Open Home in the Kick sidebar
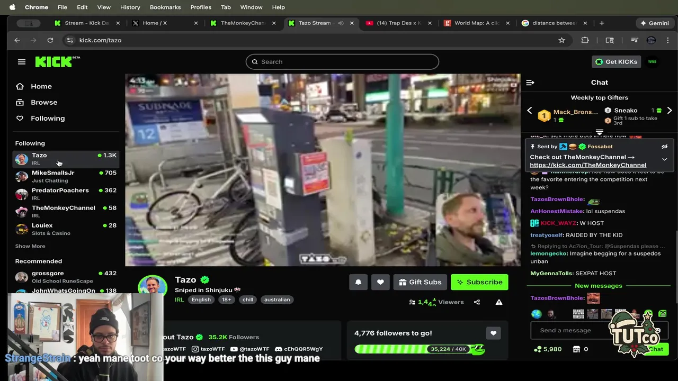The width and height of the screenshot is (678, 381). [34, 86]
